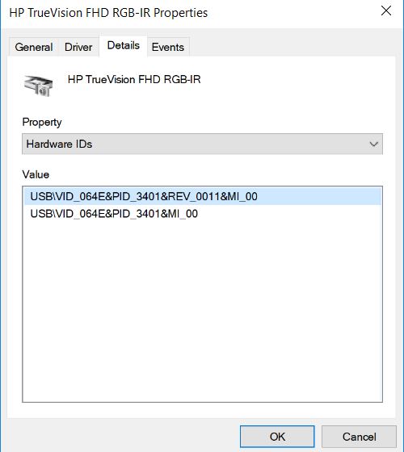Screen dimensions: 404x452
Task: Close the Properties dialog with X
Action: (386, 11)
